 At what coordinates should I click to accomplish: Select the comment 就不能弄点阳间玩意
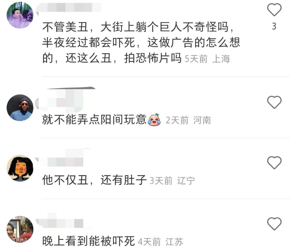[x=94, y=120]
